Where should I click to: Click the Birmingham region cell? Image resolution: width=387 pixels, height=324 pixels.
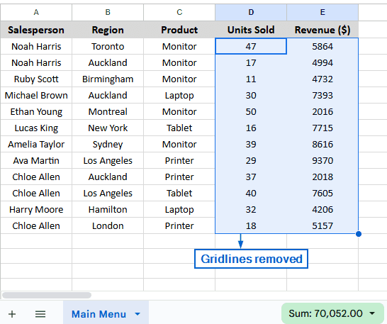[108, 79]
